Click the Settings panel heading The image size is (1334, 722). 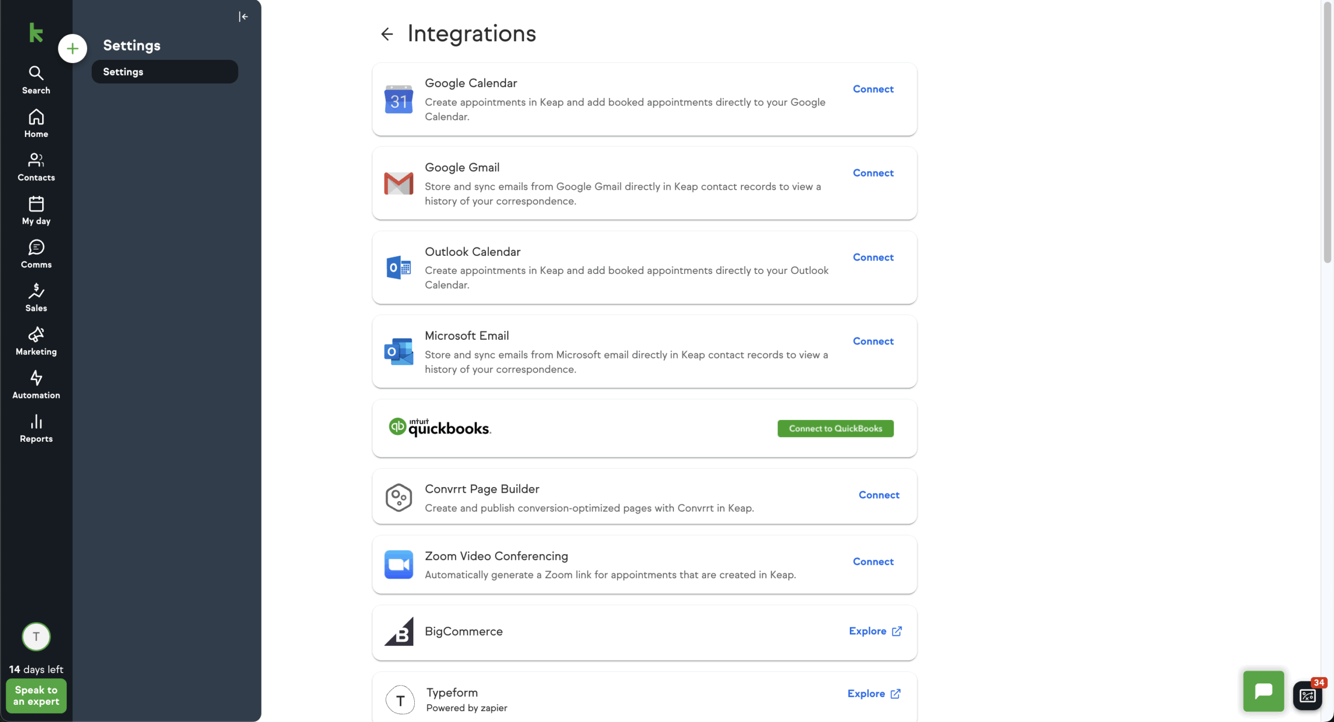131,45
